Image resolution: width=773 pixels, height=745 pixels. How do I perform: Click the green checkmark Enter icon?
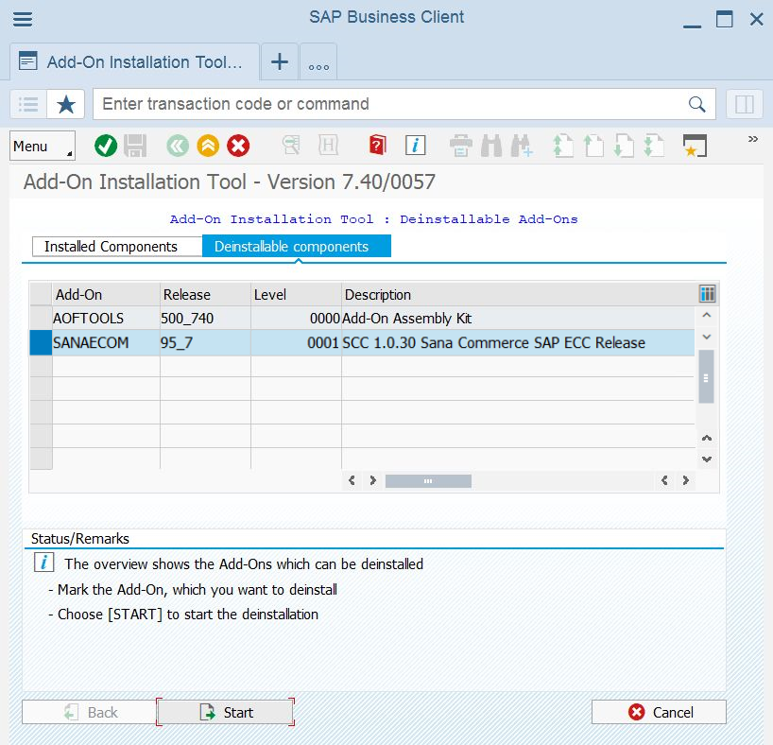106,146
